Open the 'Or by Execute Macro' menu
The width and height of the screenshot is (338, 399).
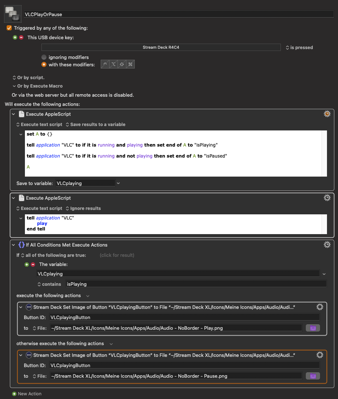pyautogui.click(x=37, y=86)
